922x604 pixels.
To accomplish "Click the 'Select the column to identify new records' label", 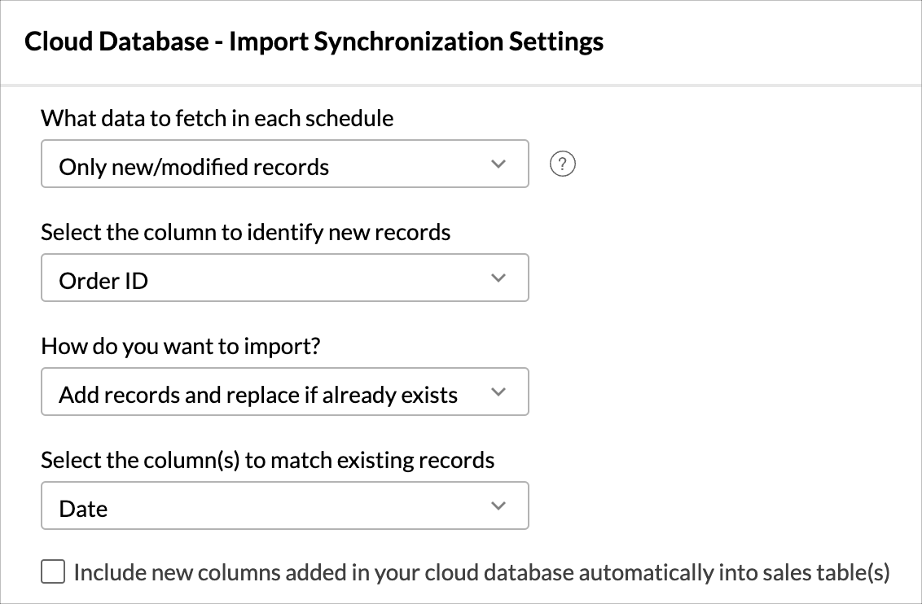I will coord(245,233).
